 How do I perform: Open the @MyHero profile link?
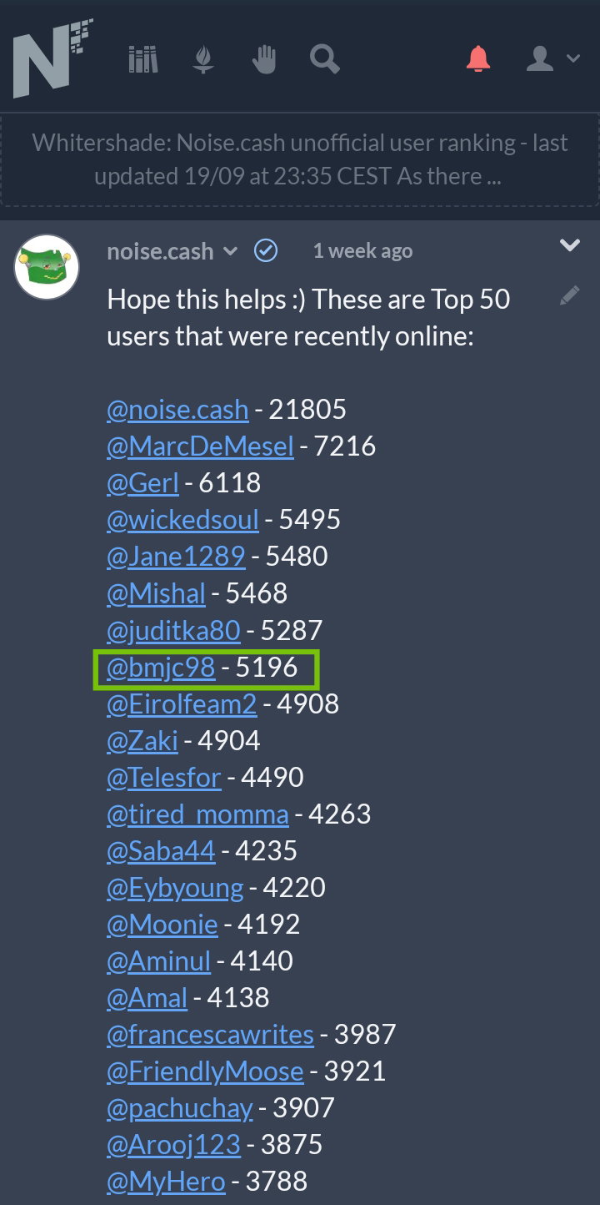[x=166, y=1181]
